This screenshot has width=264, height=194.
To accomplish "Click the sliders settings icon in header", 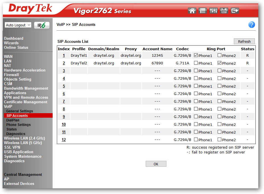I will [x=213, y=11].
